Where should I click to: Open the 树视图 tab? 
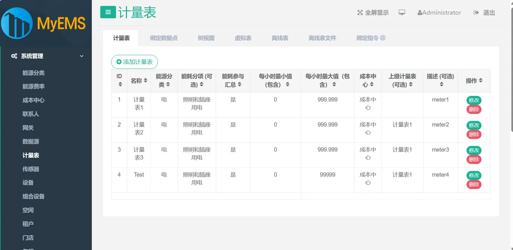pos(206,37)
